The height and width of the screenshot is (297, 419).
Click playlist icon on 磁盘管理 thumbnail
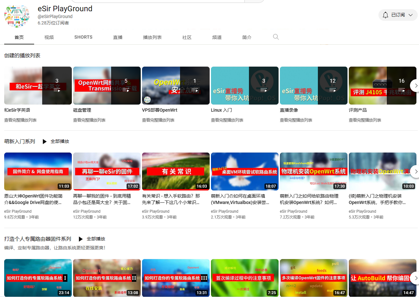[126, 90]
